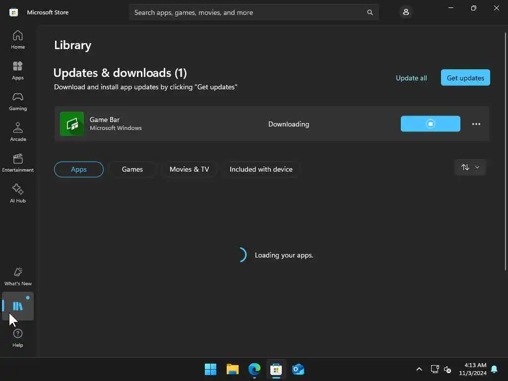The height and width of the screenshot is (381, 508).
Task: Minimize the Microsoft Store window
Action: (x=450, y=8)
